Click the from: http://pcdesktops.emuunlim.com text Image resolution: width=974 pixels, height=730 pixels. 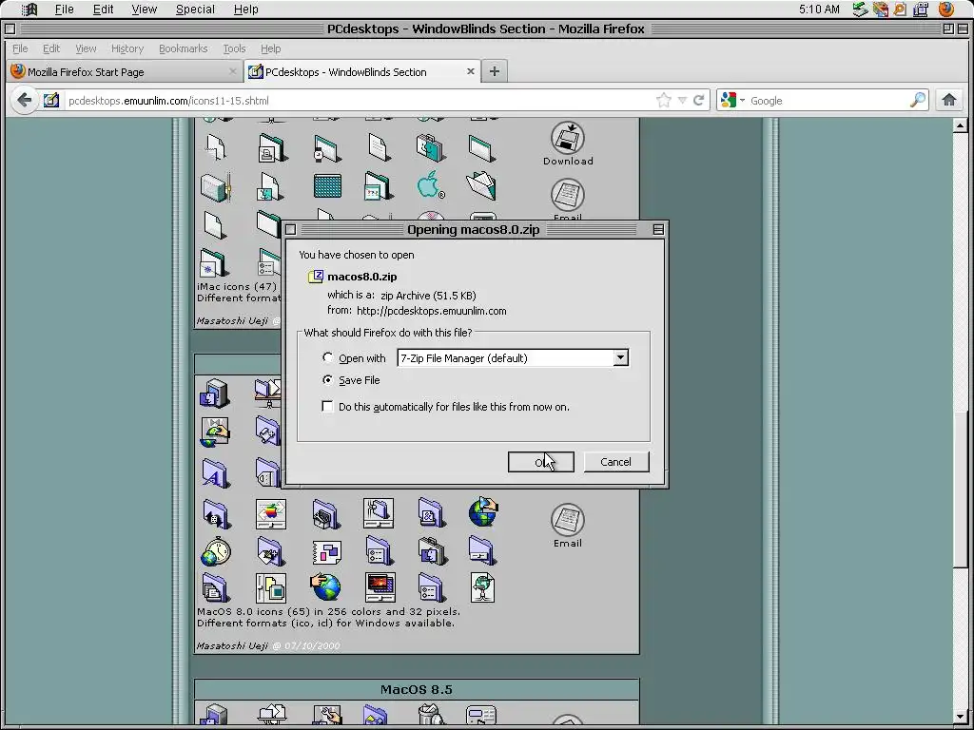[x=417, y=311]
